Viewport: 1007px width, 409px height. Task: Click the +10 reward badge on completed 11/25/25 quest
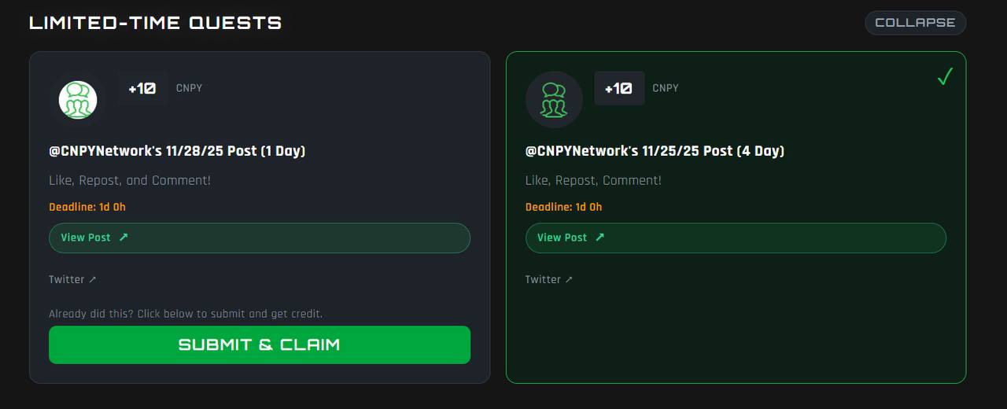click(619, 88)
